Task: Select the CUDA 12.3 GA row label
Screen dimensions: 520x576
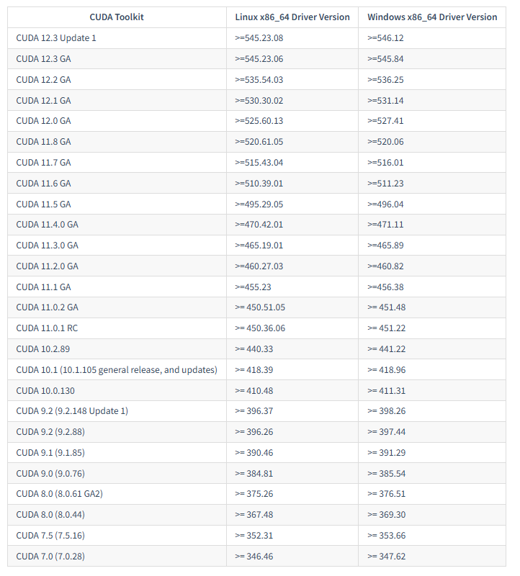Action: 43,59
